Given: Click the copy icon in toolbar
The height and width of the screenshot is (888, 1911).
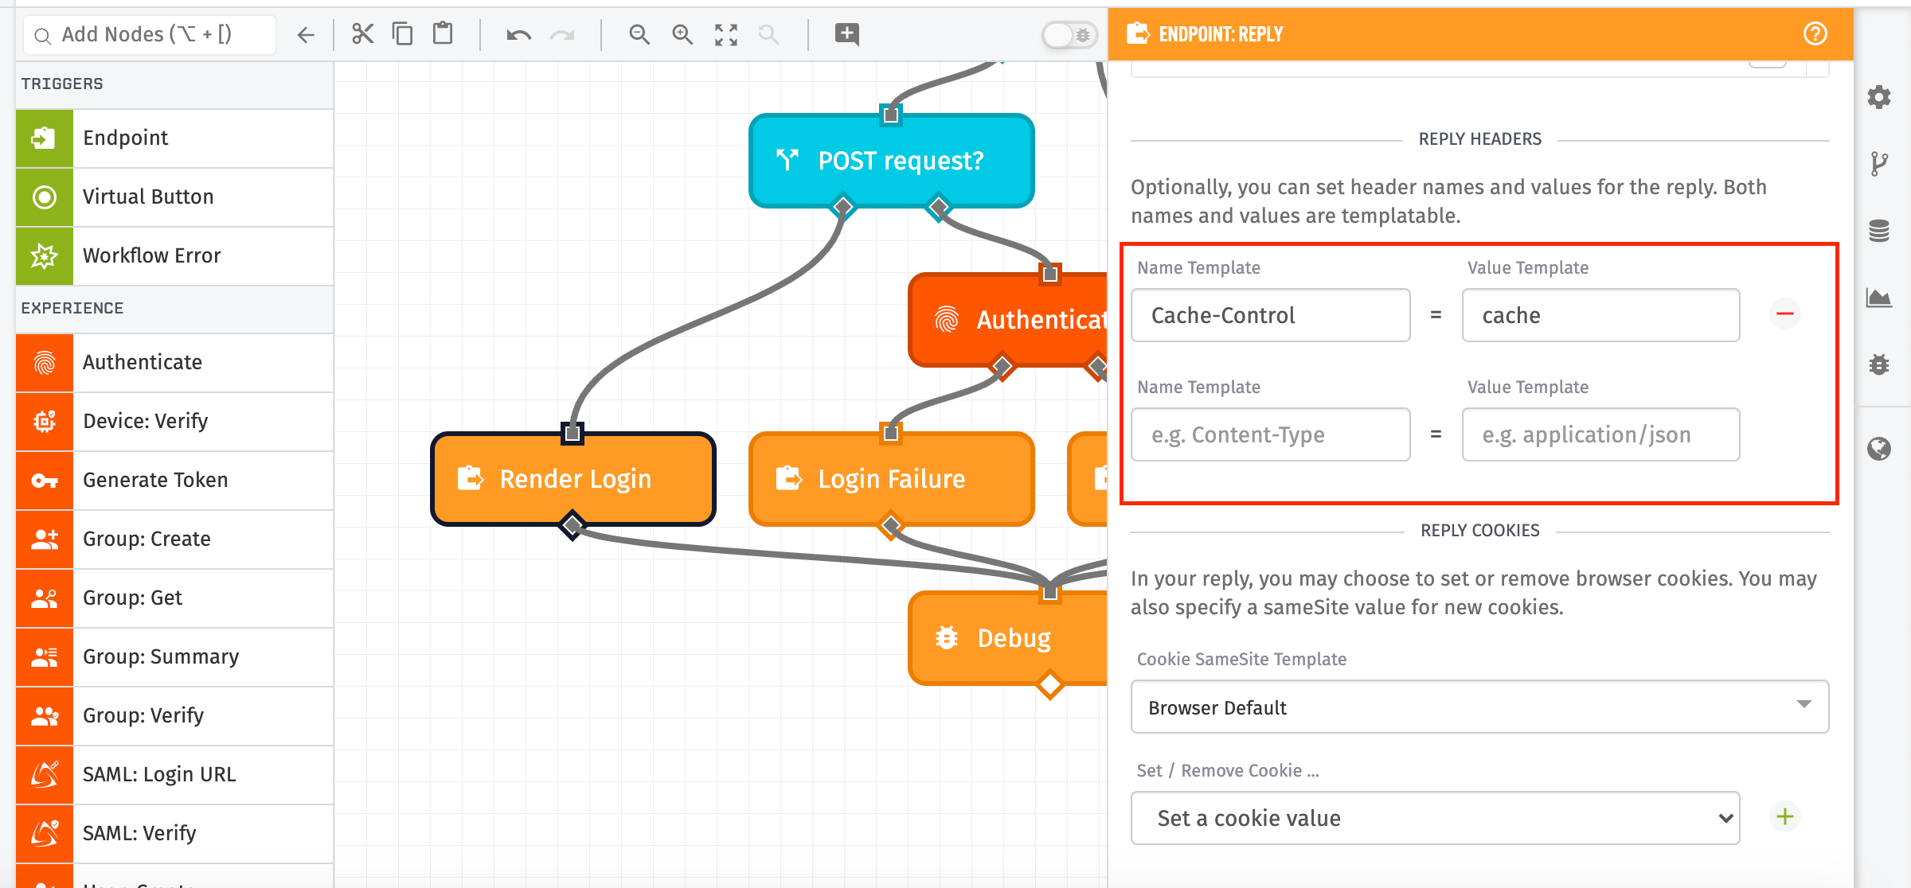Looking at the screenshot, I should pyautogui.click(x=403, y=34).
